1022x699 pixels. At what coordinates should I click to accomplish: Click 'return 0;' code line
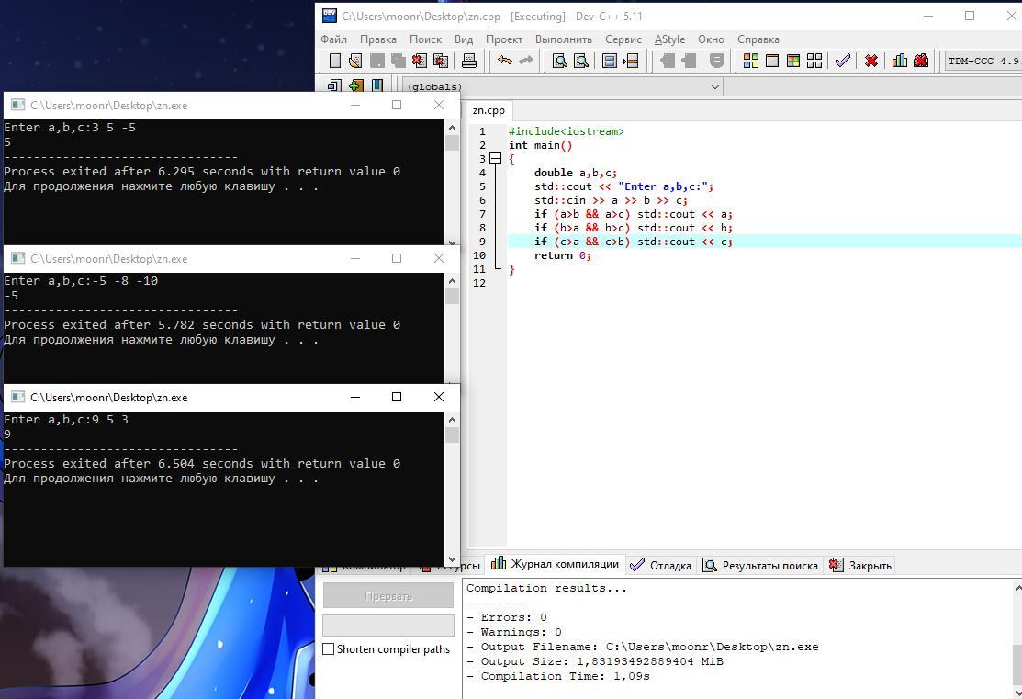[x=563, y=255]
